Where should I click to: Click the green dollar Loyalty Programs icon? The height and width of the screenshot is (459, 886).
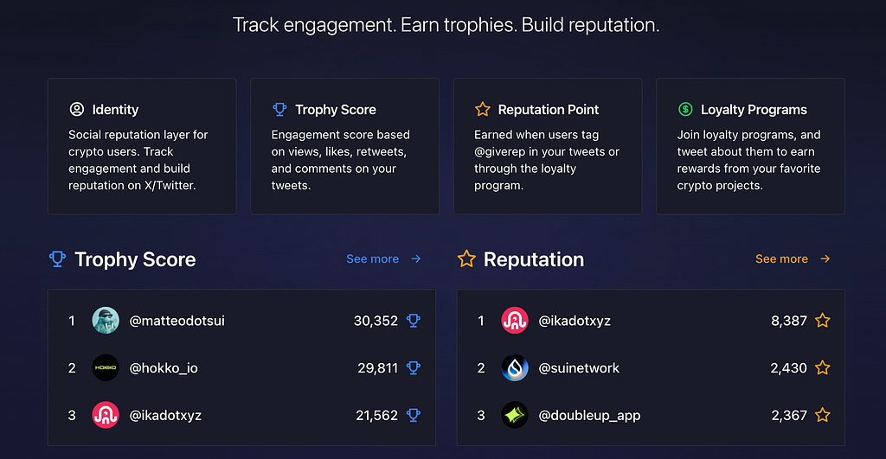[x=685, y=109]
